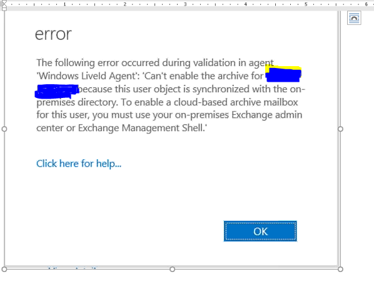The height and width of the screenshot is (287, 374).
Task: Click the 'Windows LiveId Agent' text
Action: (x=86, y=76)
